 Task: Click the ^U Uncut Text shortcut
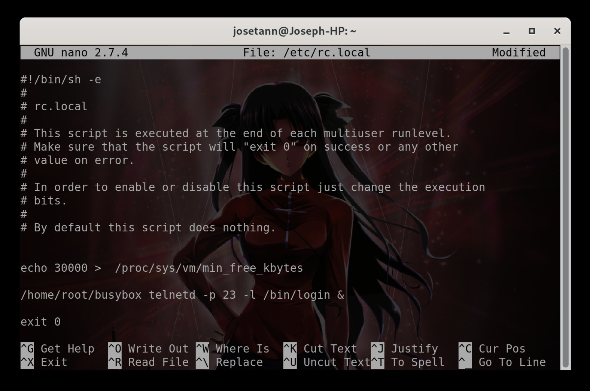click(326, 362)
